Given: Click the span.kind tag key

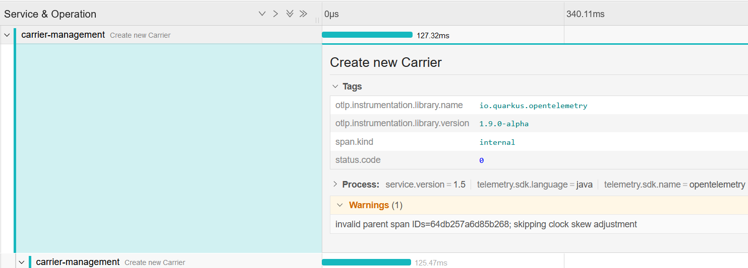Looking at the screenshot, I should 354,142.
